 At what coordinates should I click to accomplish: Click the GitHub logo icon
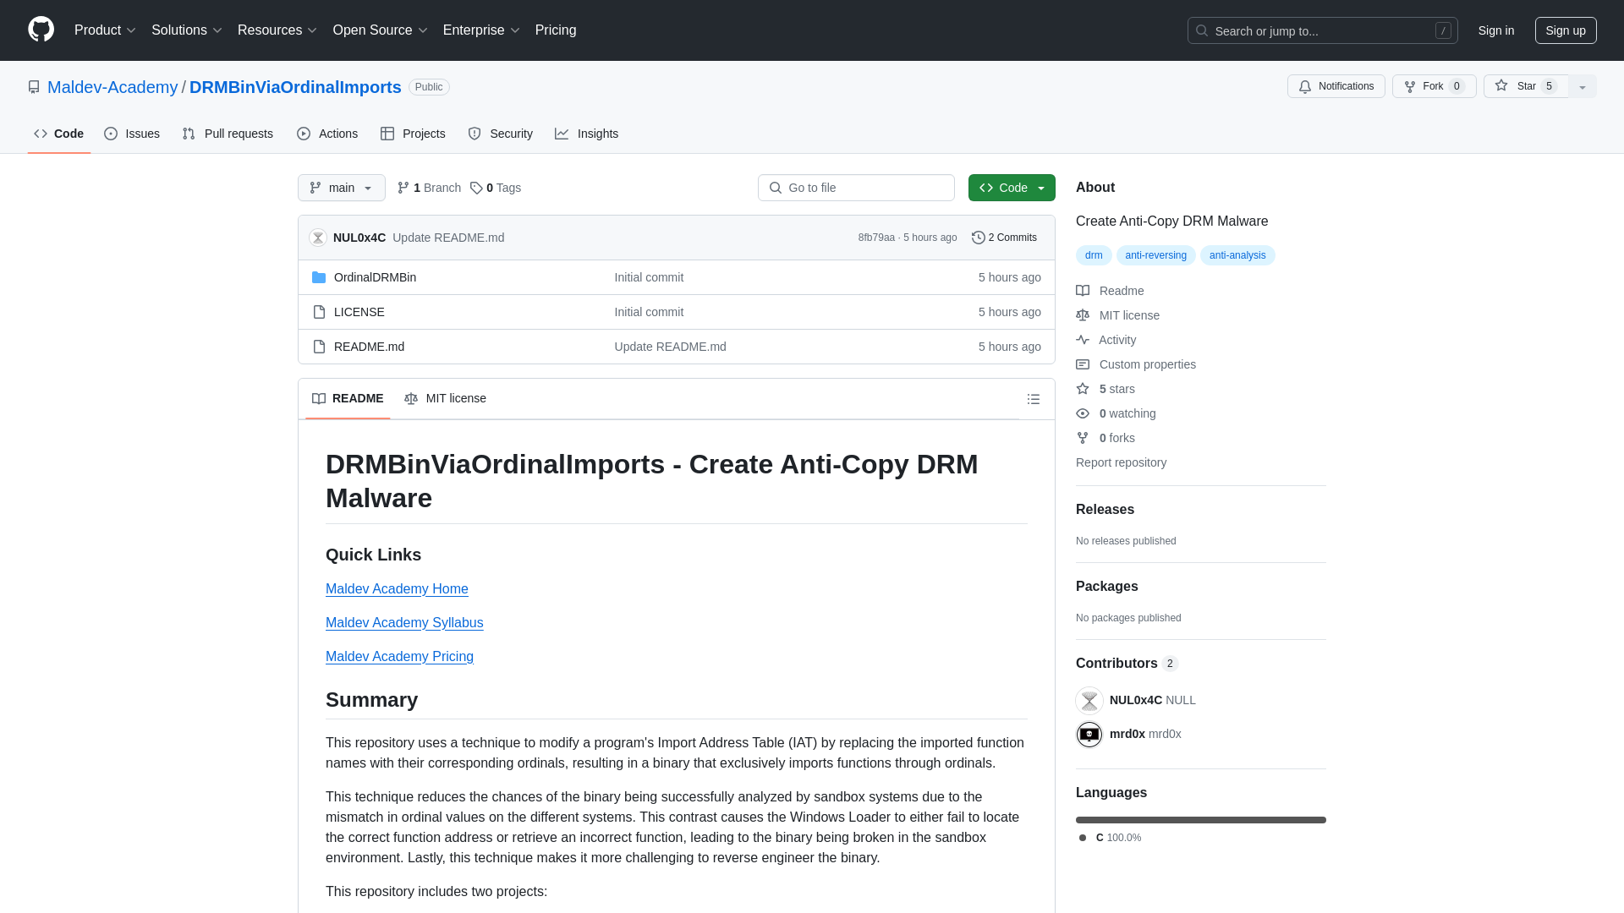click(41, 30)
